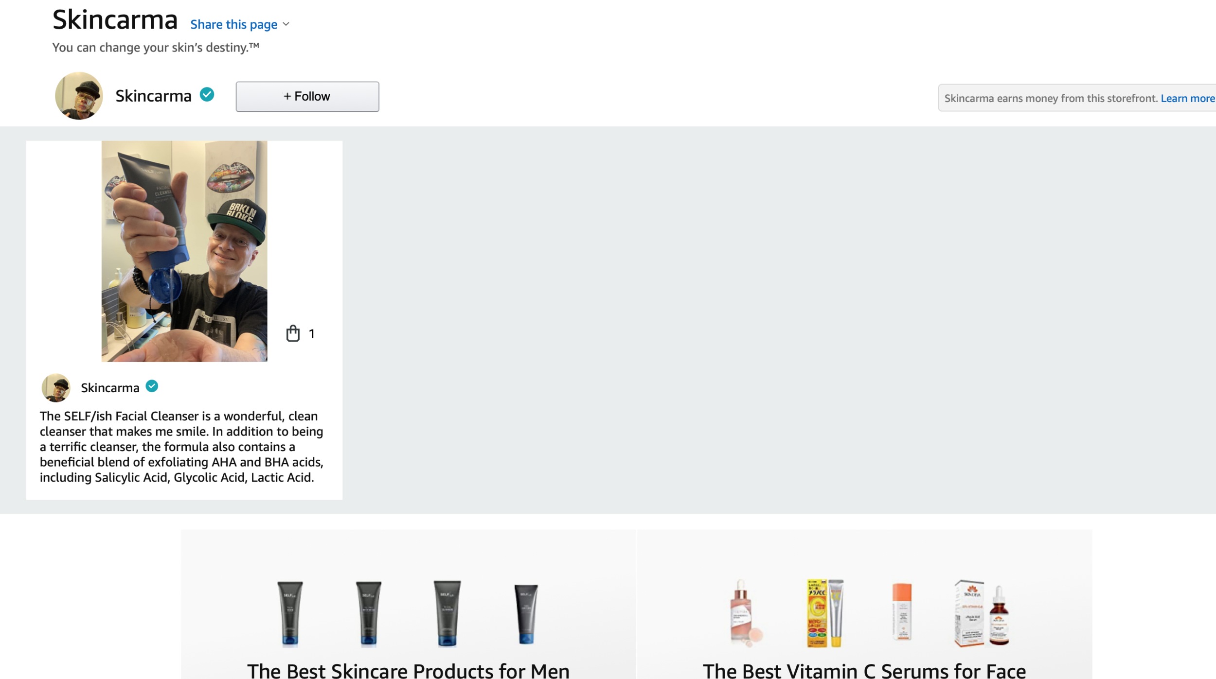Click the pink dropper serum bottle thumbnail
Image resolution: width=1216 pixels, height=679 pixels.
[746, 613]
